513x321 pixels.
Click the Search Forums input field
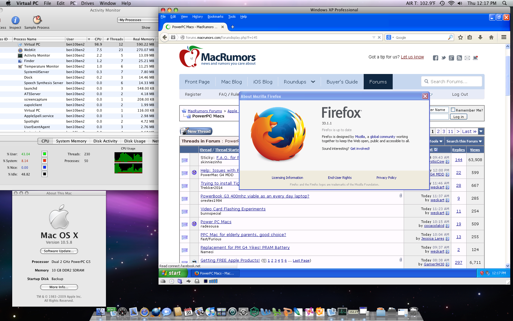(x=451, y=82)
